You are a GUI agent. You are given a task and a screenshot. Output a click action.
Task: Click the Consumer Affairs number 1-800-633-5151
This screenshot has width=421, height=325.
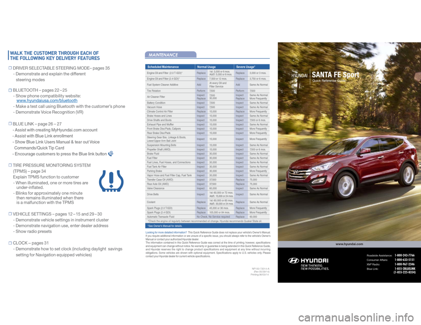click(404, 260)
